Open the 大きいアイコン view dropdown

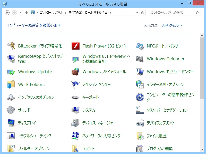click(x=172, y=26)
